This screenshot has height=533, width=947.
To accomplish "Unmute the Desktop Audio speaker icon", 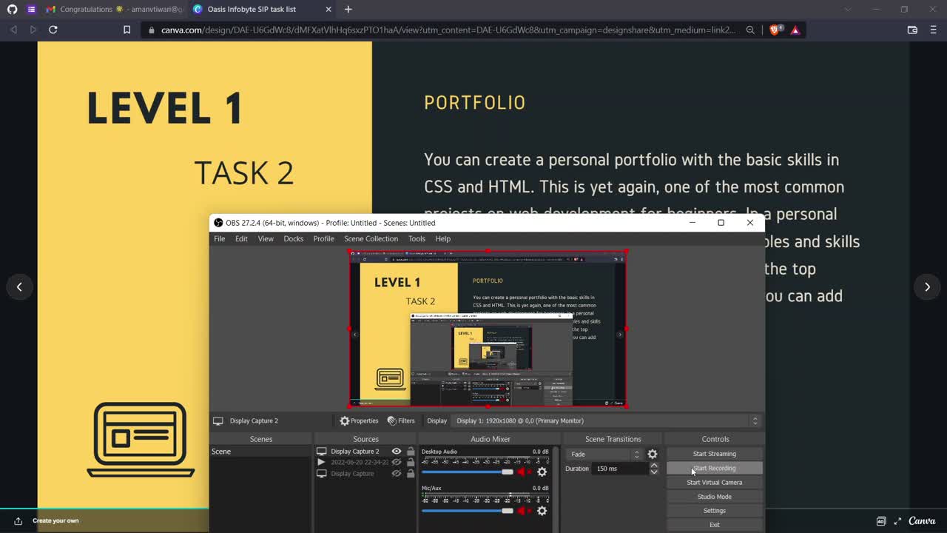I will [524, 472].
